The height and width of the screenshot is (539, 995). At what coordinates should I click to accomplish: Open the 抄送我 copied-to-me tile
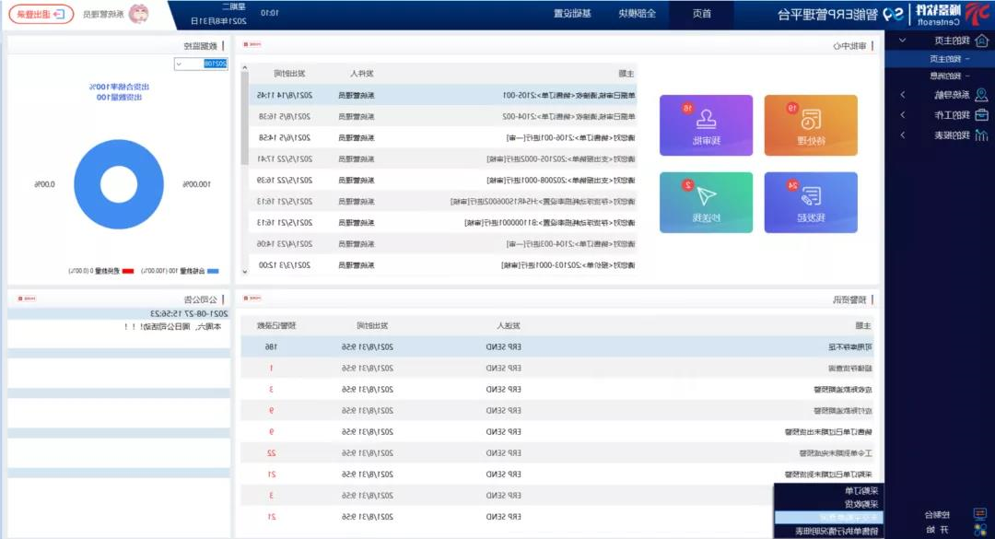click(x=706, y=202)
